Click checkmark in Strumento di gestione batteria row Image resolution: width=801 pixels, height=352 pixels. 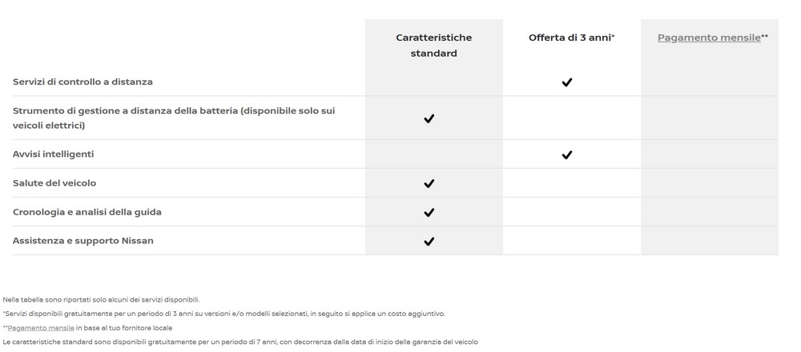(429, 118)
